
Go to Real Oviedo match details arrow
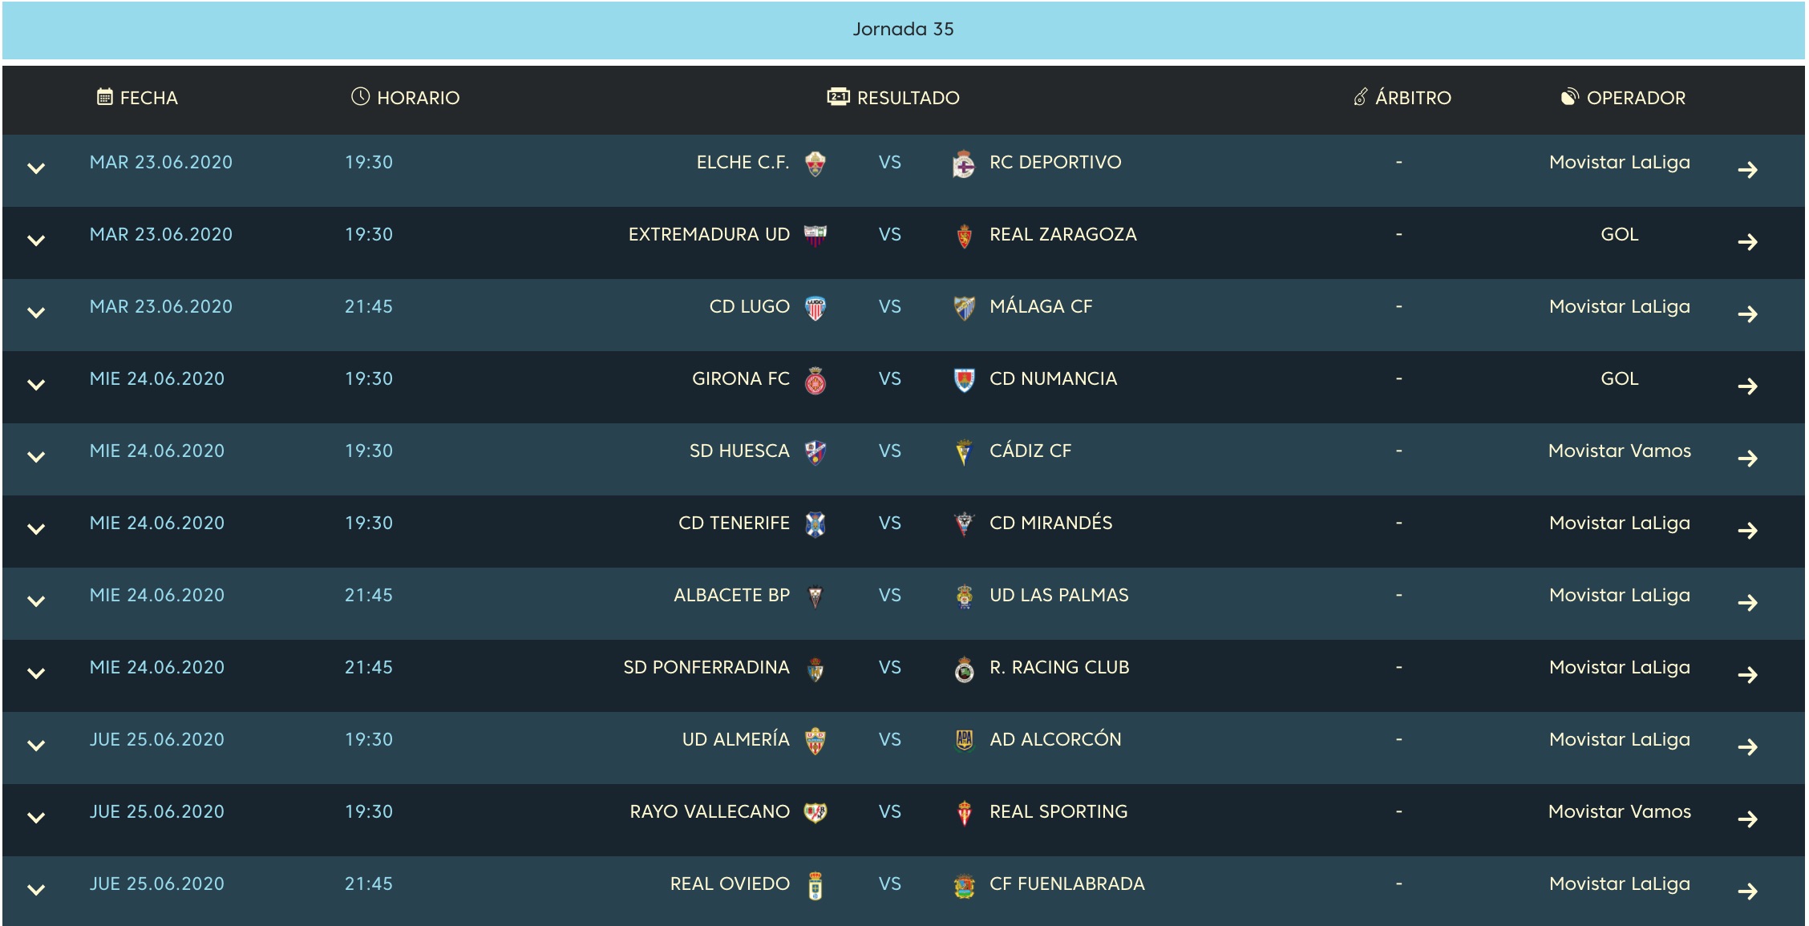pos(1748,892)
